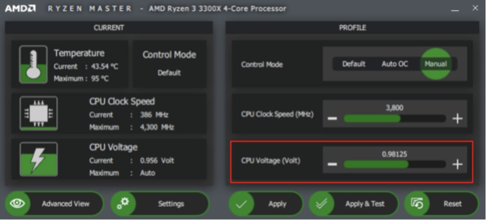Lower CPU Voltage using minus button
Image resolution: width=493 pixels, height=224 pixels.
332,164
